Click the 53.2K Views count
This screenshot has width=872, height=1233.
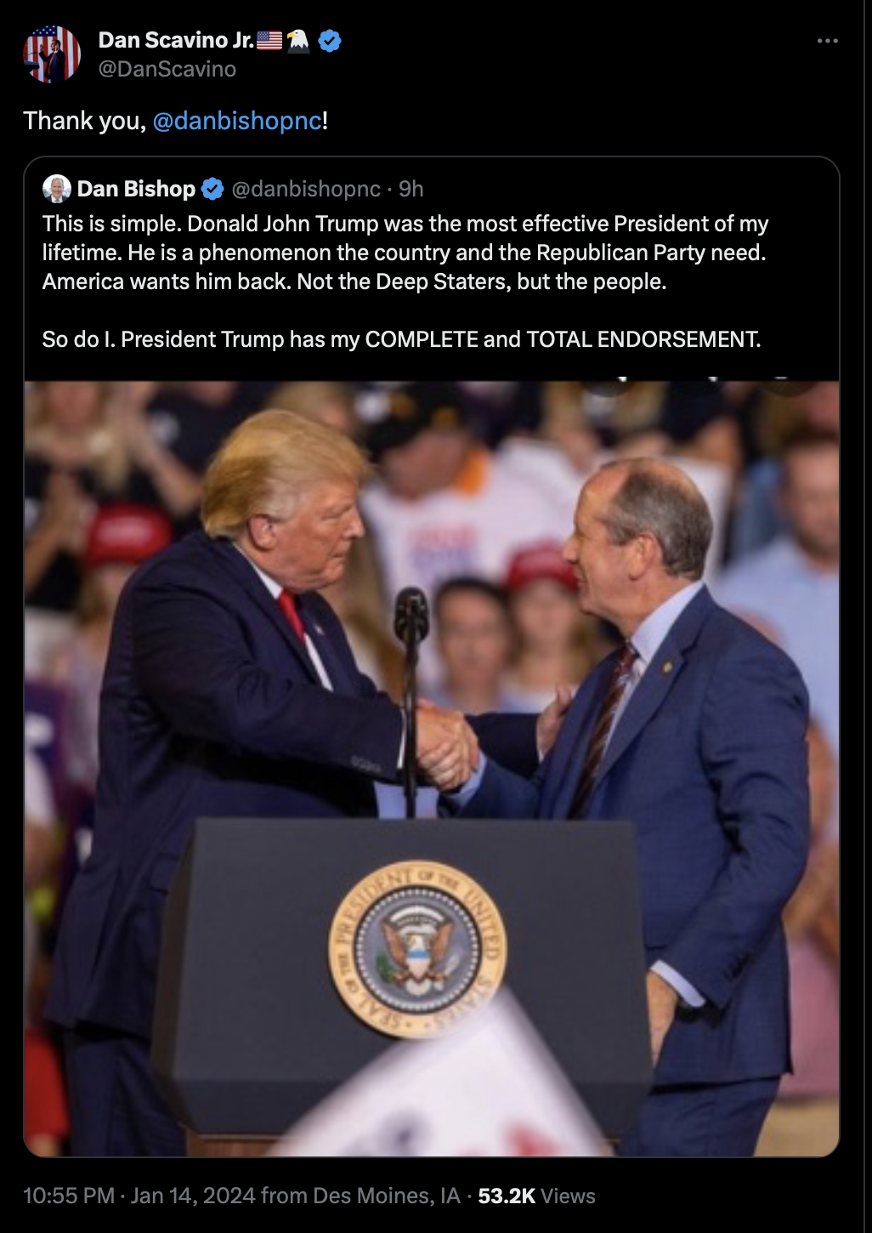point(536,1196)
